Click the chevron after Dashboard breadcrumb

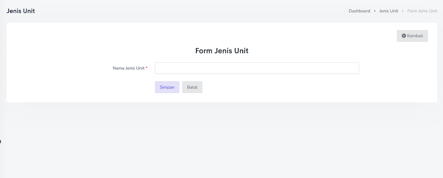[x=375, y=11]
